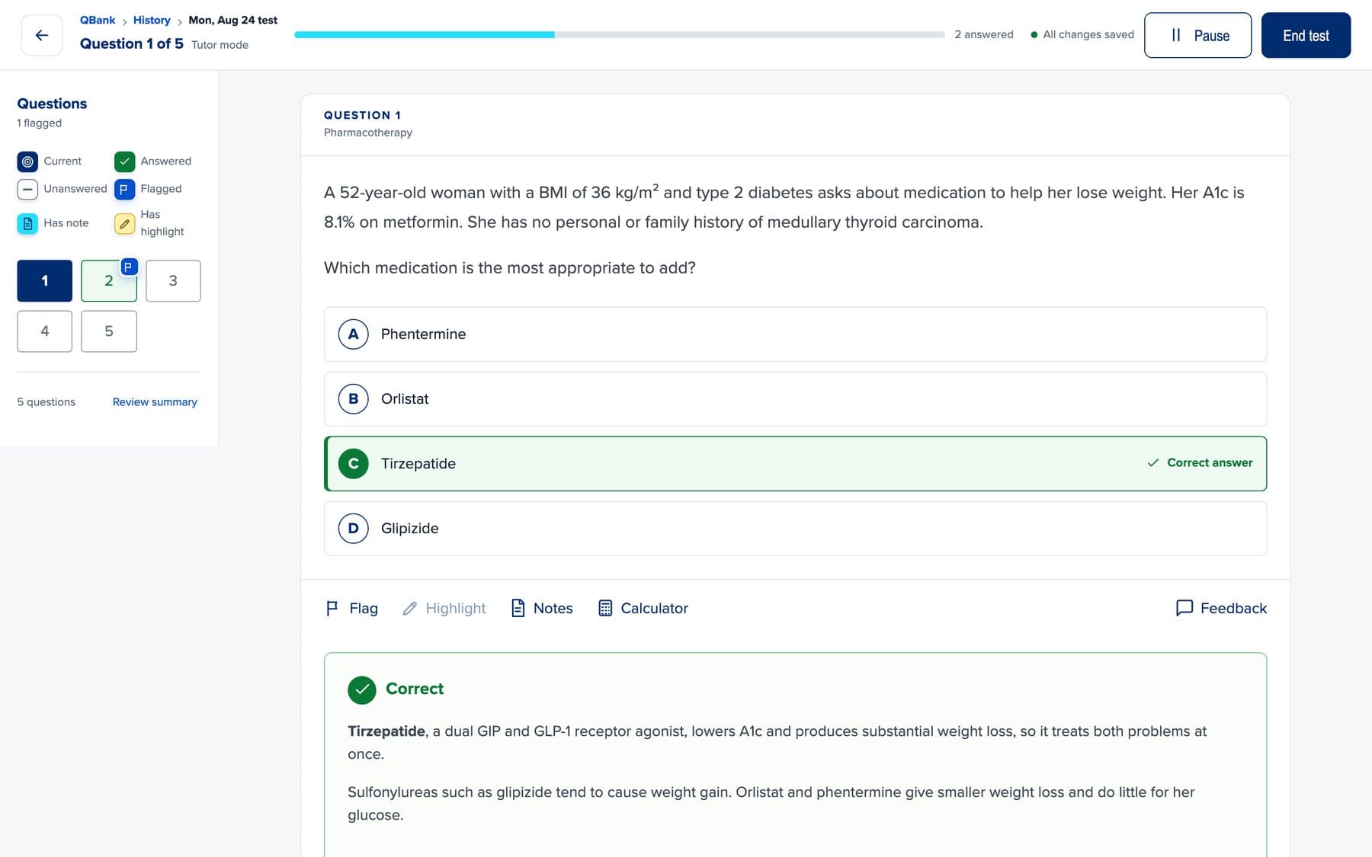Screen dimensions: 1372x857
Task: Open History breadcrumb link
Action: click(x=152, y=21)
